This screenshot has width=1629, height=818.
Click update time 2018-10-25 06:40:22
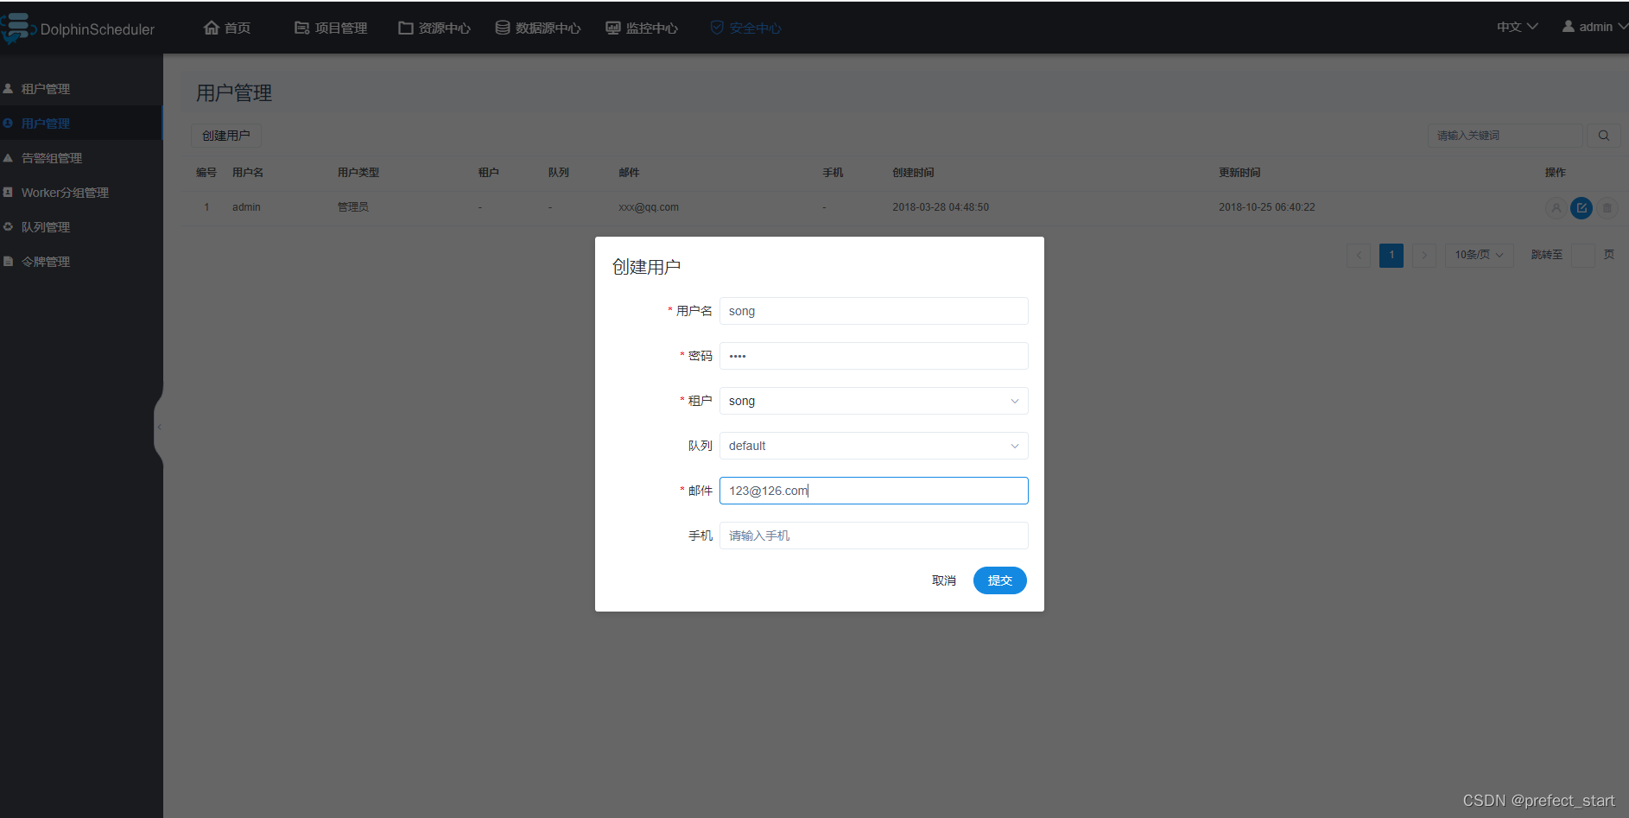click(1267, 207)
